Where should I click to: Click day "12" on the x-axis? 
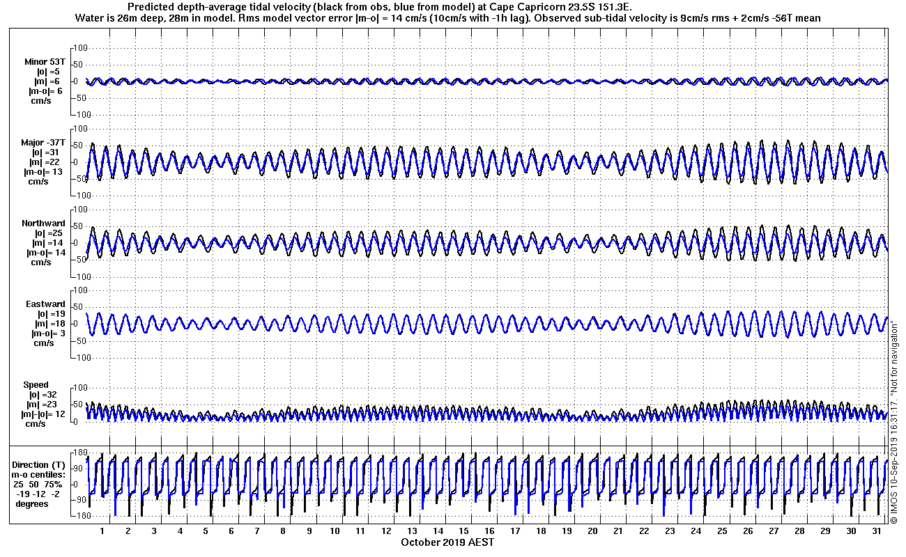(386, 531)
